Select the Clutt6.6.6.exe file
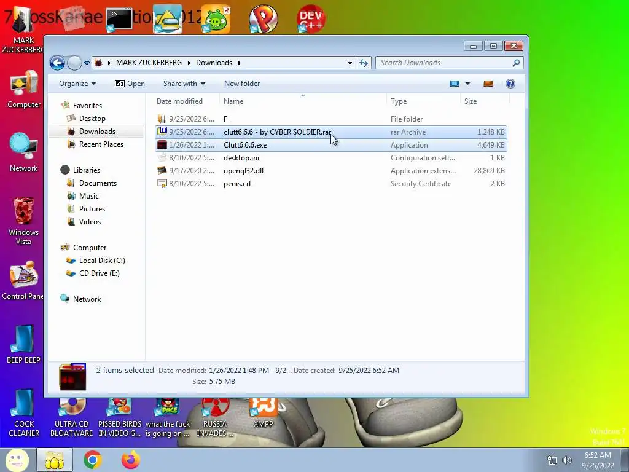 pos(331,145)
